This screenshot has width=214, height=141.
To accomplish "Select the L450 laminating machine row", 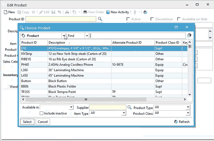I will pos(104,75).
